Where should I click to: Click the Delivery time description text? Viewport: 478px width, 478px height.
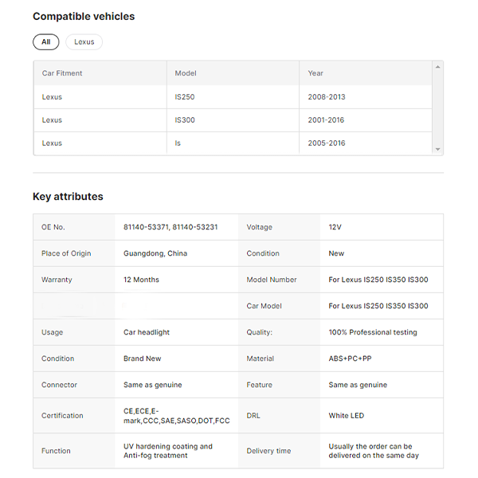(374, 451)
